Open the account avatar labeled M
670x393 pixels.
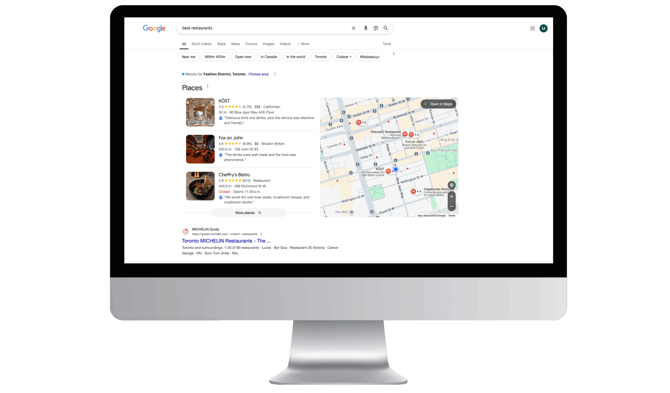[x=543, y=29]
